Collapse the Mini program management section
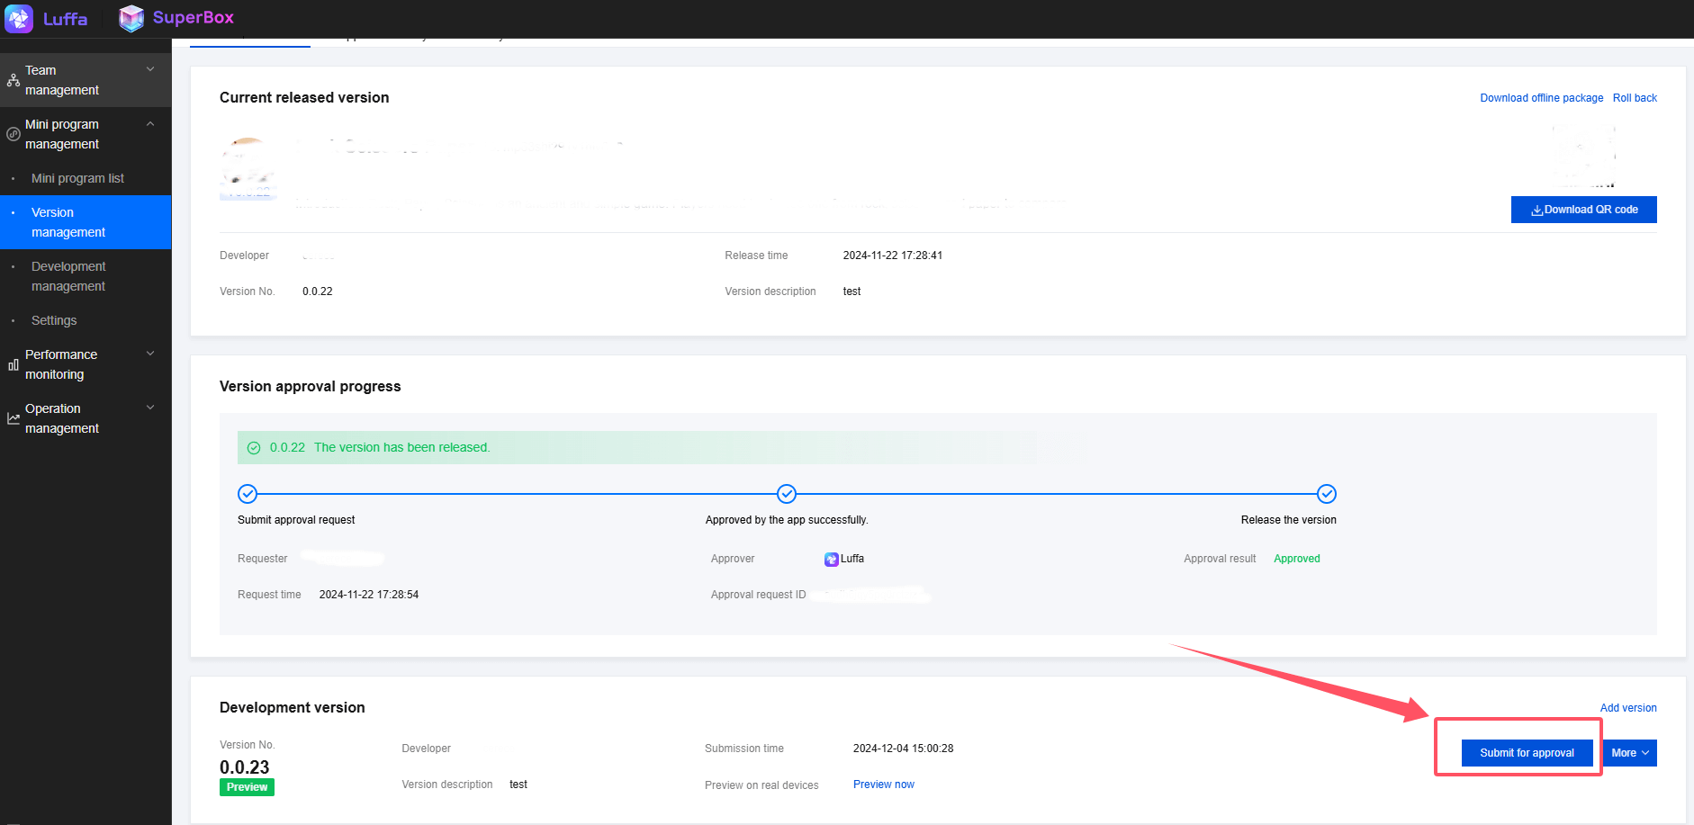 point(150,124)
